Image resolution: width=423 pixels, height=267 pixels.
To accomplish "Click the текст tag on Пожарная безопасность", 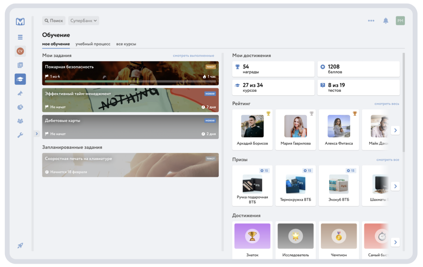I will pos(210,67).
